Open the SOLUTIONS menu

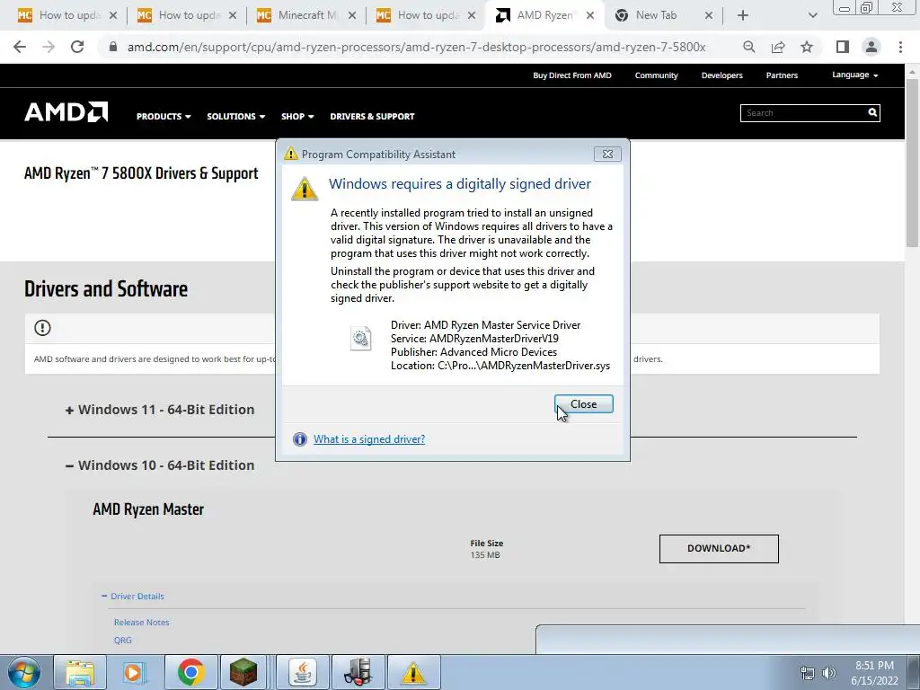(x=236, y=116)
